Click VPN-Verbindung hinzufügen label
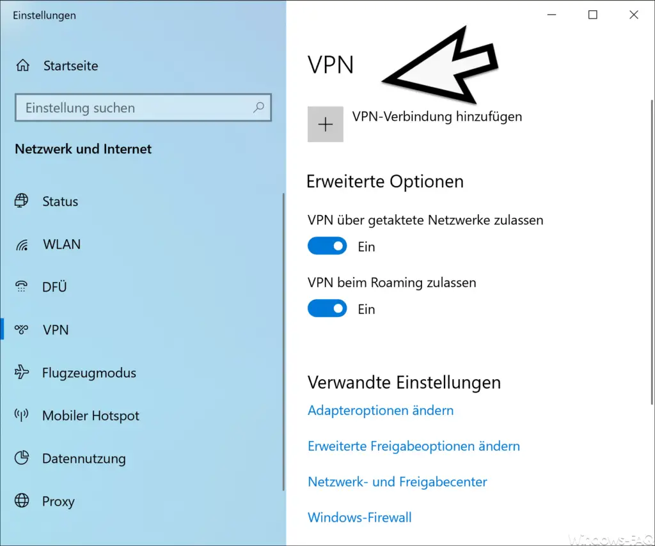The width and height of the screenshot is (655, 546). coord(437,116)
